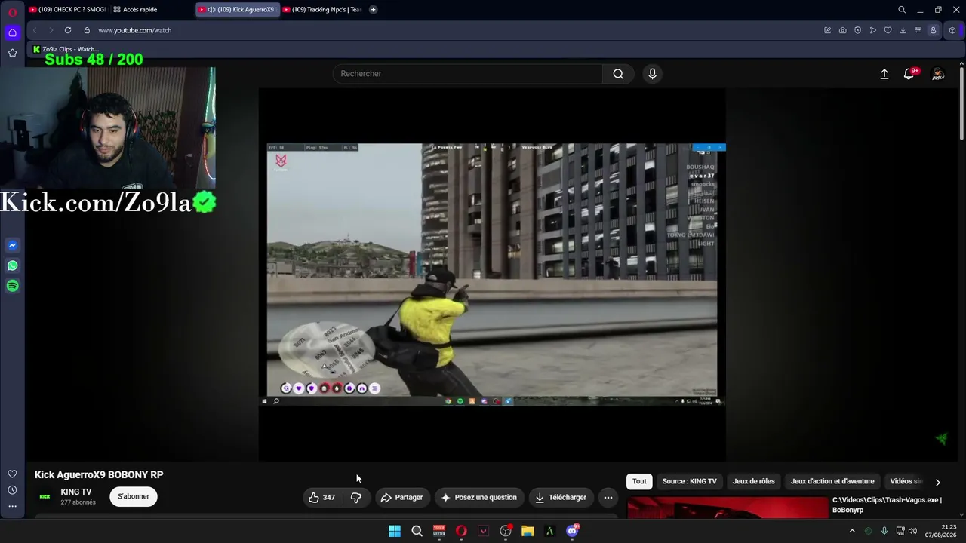
Task: Open the YouTube upload/create button
Action: [x=884, y=74]
